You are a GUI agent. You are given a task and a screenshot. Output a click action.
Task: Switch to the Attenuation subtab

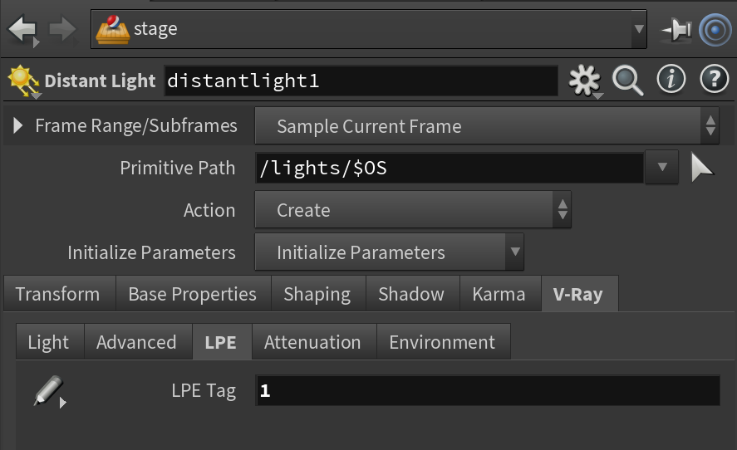pyautogui.click(x=312, y=342)
